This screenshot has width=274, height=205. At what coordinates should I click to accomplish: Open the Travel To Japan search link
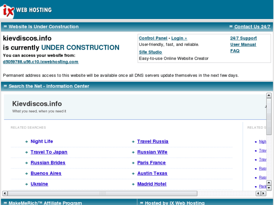pyautogui.click(x=49, y=152)
